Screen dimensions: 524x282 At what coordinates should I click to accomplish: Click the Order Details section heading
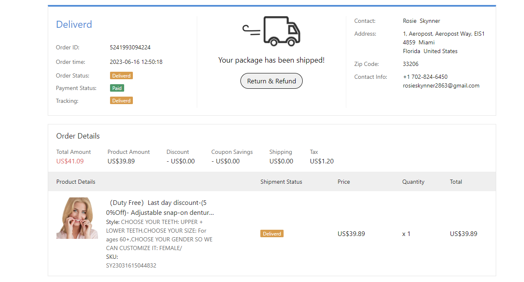pyautogui.click(x=78, y=136)
